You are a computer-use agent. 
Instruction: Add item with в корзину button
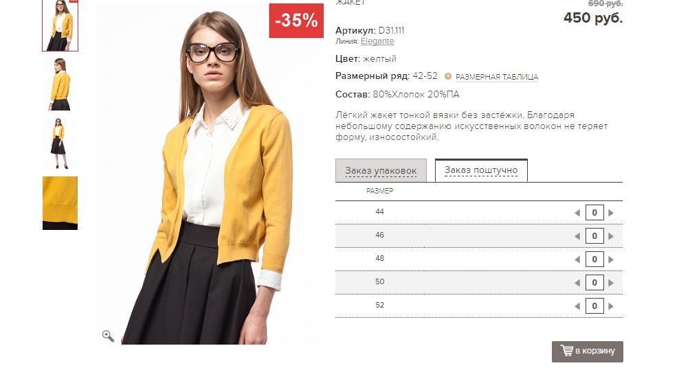(x=588, y=351)
